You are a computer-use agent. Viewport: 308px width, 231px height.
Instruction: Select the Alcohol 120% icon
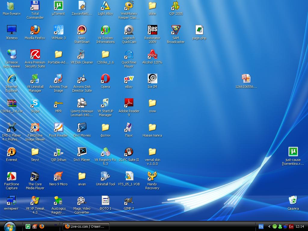152,54
